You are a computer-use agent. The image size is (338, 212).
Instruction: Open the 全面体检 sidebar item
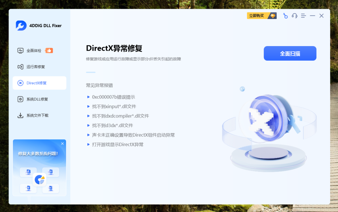click(x=40, y=50)
